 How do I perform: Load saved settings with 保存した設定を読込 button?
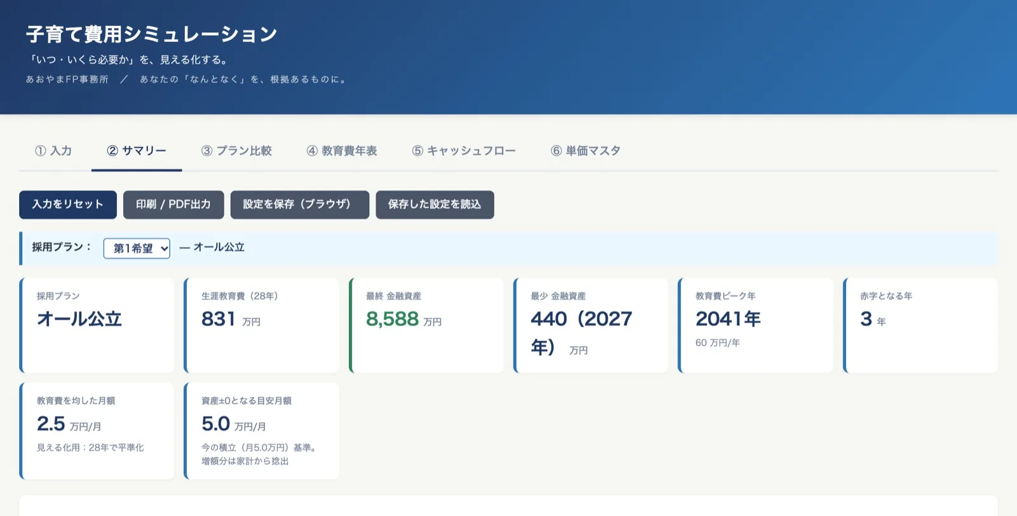coord(435,205)
